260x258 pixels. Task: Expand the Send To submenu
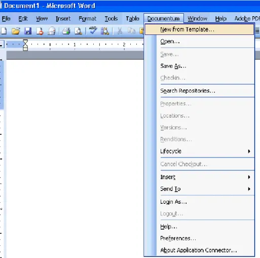click(x=199, y=189)
